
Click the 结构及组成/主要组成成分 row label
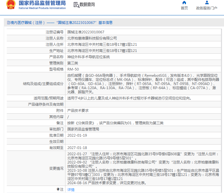[x=43, y=84]
